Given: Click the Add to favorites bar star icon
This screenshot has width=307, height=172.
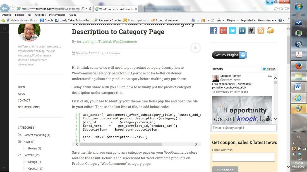Looking at the screenshot, I should (3, 20).
